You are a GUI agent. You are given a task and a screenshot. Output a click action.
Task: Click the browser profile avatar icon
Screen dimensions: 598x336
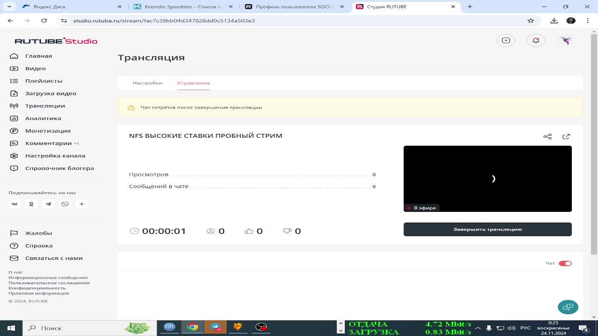click(x=571, y=21)
